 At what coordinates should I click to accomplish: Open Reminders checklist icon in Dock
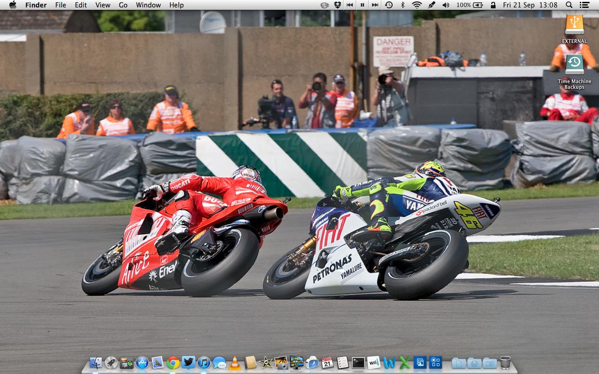(343, 362)
